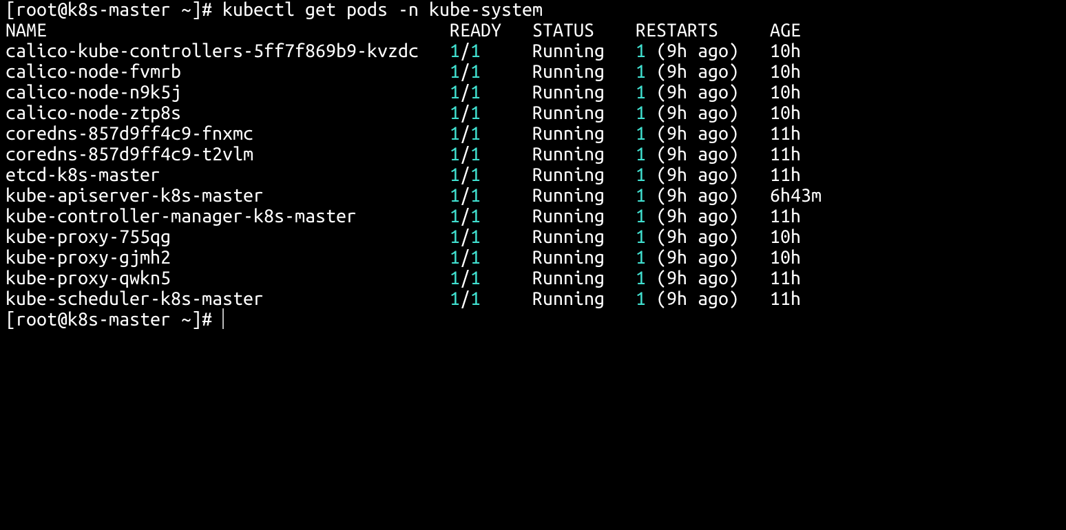Click kube-apiserver-k8s-master pod name

coord(134,196)
